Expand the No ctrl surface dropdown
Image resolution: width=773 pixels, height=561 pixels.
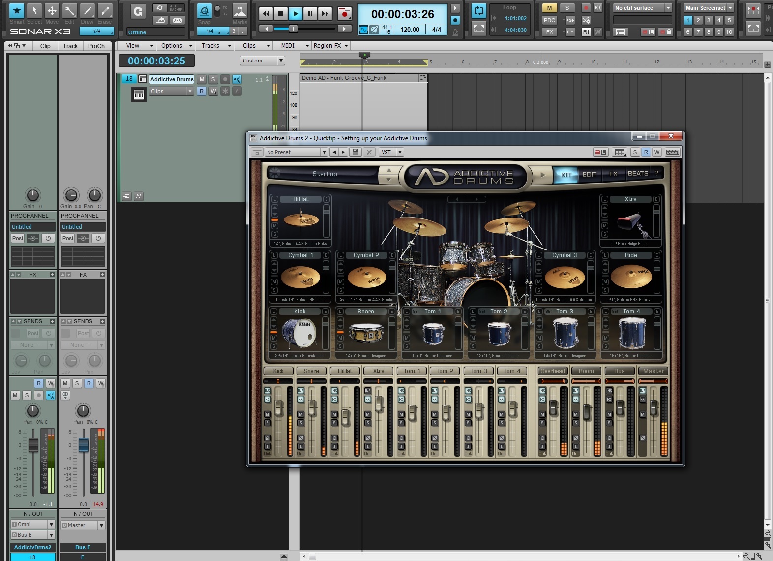point(642,8)
